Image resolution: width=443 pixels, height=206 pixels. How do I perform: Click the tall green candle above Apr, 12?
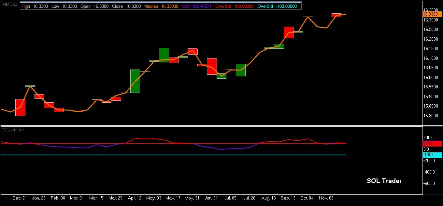[135, 81]
